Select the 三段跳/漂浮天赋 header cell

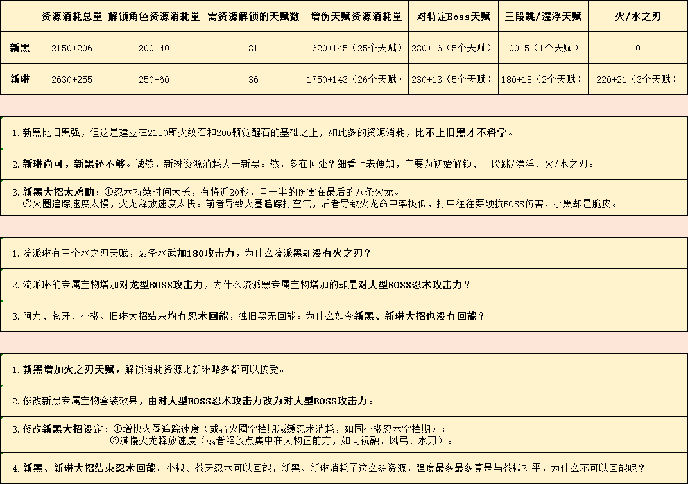543,16
